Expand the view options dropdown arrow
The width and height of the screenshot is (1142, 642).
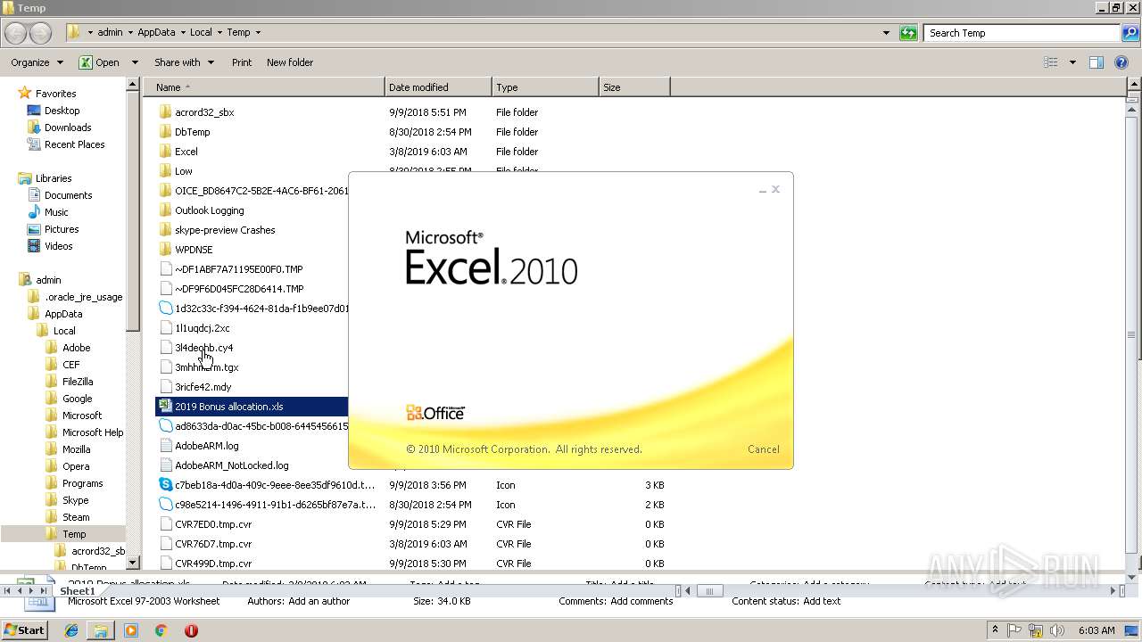click(x=1072, y=62)
